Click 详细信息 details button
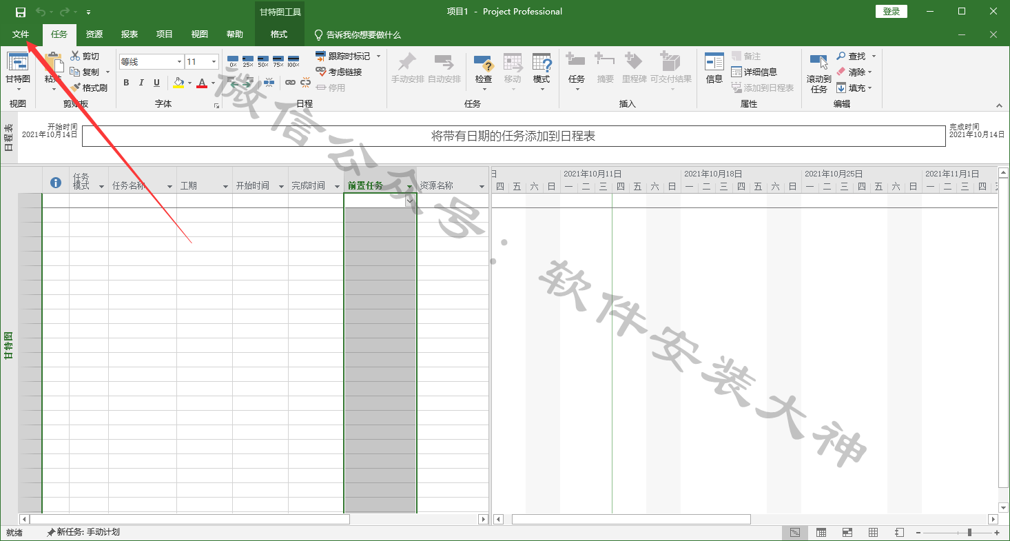This screenshot has height=541, width=1010. coord(754,72)
